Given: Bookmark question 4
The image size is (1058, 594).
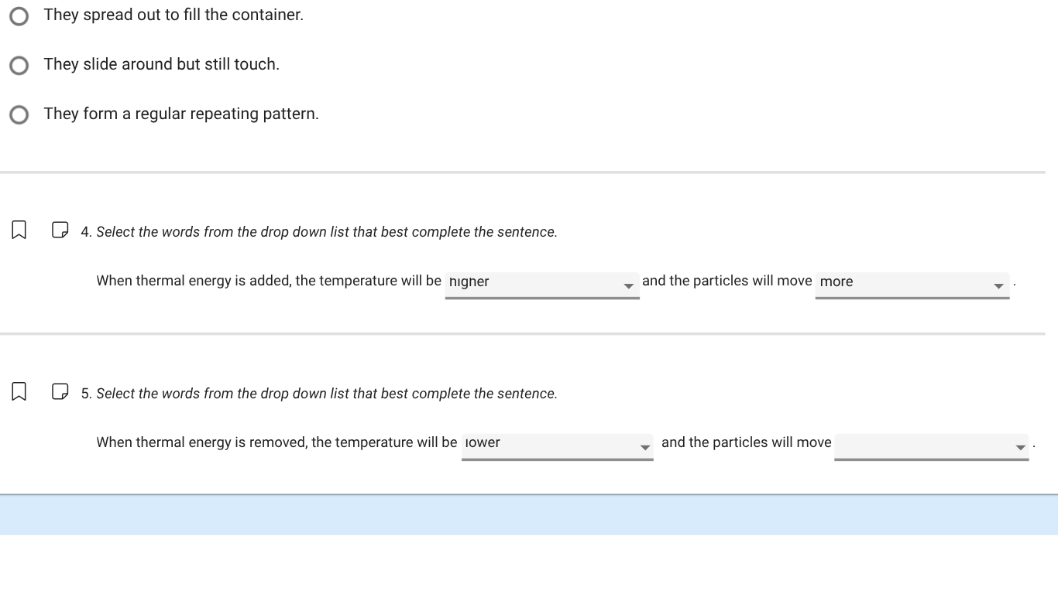Looking at the screenshot, I should (x=19, y=230).
